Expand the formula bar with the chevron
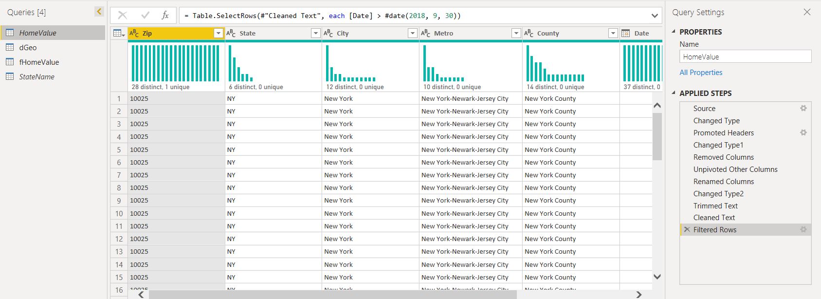Screen dimensions: 821x299 655,16
